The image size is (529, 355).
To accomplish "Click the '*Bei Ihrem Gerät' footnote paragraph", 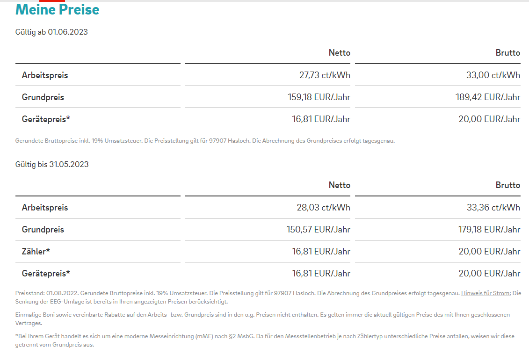I will point(265,341).
